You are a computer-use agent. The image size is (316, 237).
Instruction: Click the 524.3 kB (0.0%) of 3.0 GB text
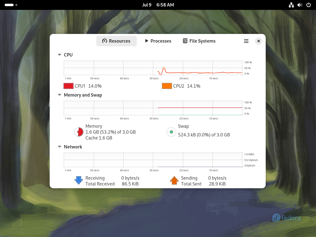click(x=204, y=135)
